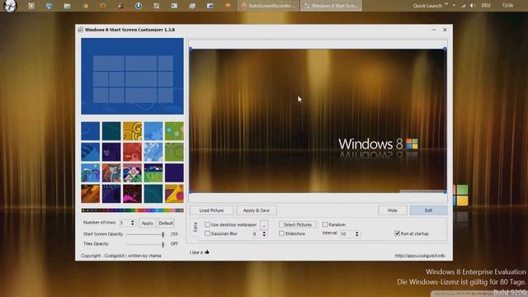Pick a color from the accent color strip
528x297 pixels.
coord(132,210)
